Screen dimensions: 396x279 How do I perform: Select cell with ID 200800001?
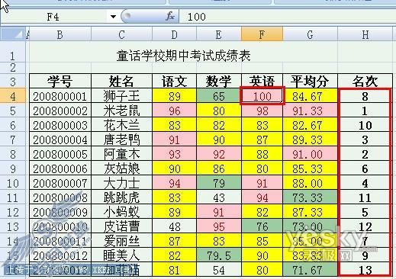(60, 96)
